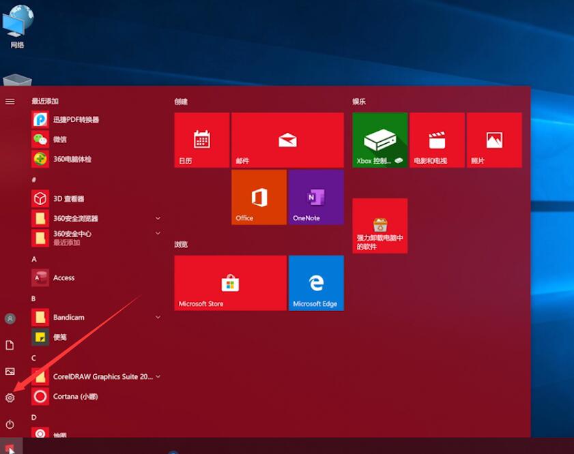Click the Windows Start button on taskbar
Image resolution: width=574 pixels, height=454 pixels.
coord(11,447)
